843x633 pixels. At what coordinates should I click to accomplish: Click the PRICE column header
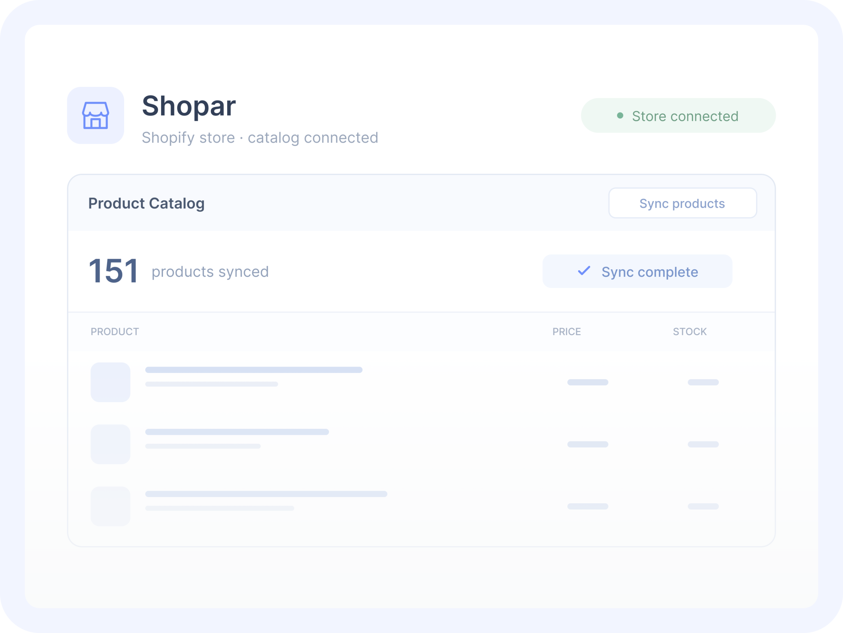[x=567, y=332]
